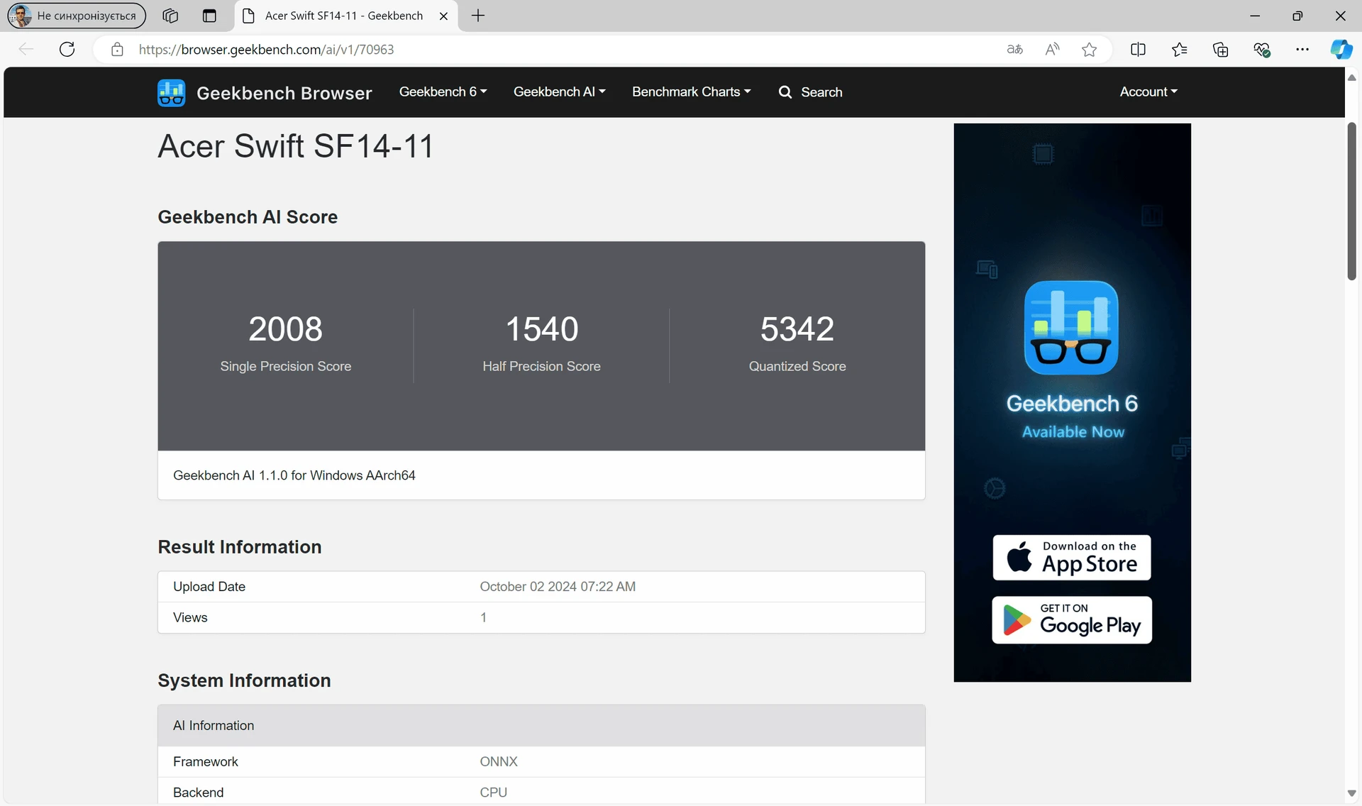Click the Geekbench AI 1.1.0 version text
The height and width of the screenshot is (806, 1362).
[x=294, y=475]
